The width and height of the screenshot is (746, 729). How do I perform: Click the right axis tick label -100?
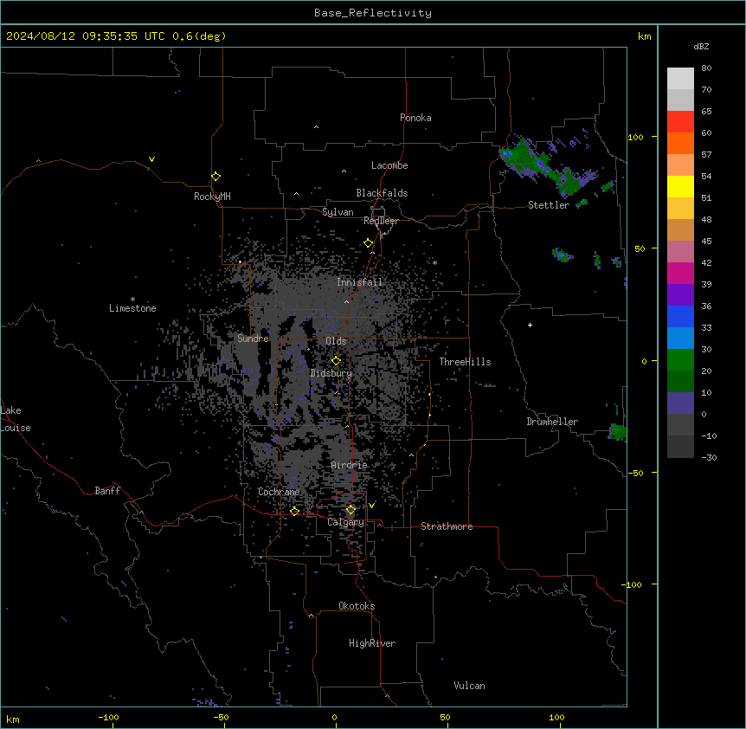633,584
